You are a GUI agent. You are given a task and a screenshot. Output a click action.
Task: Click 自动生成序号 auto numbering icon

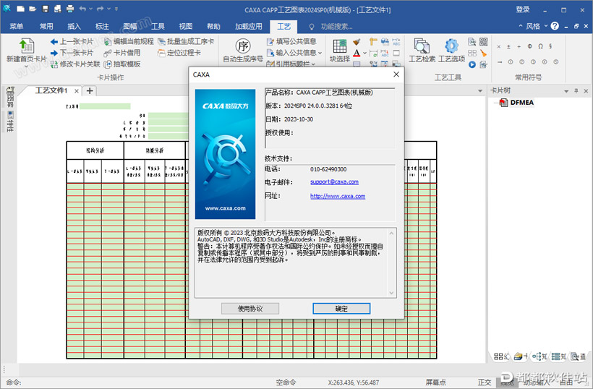pyautogui.click(x=243, y=46)
